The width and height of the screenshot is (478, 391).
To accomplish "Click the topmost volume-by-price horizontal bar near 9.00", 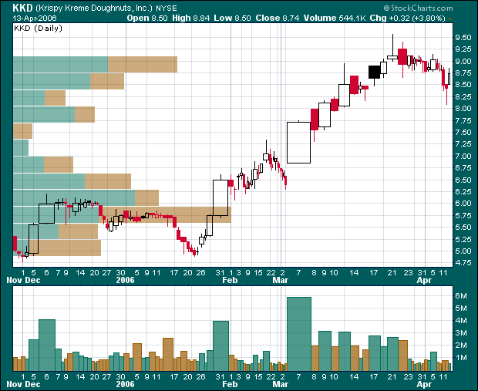I will (95, 64).
